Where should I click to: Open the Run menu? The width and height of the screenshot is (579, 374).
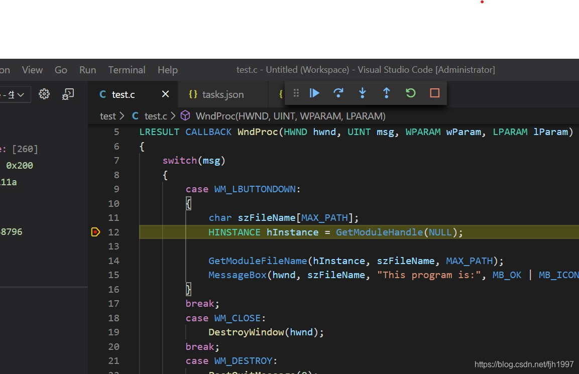click(87, 70)
